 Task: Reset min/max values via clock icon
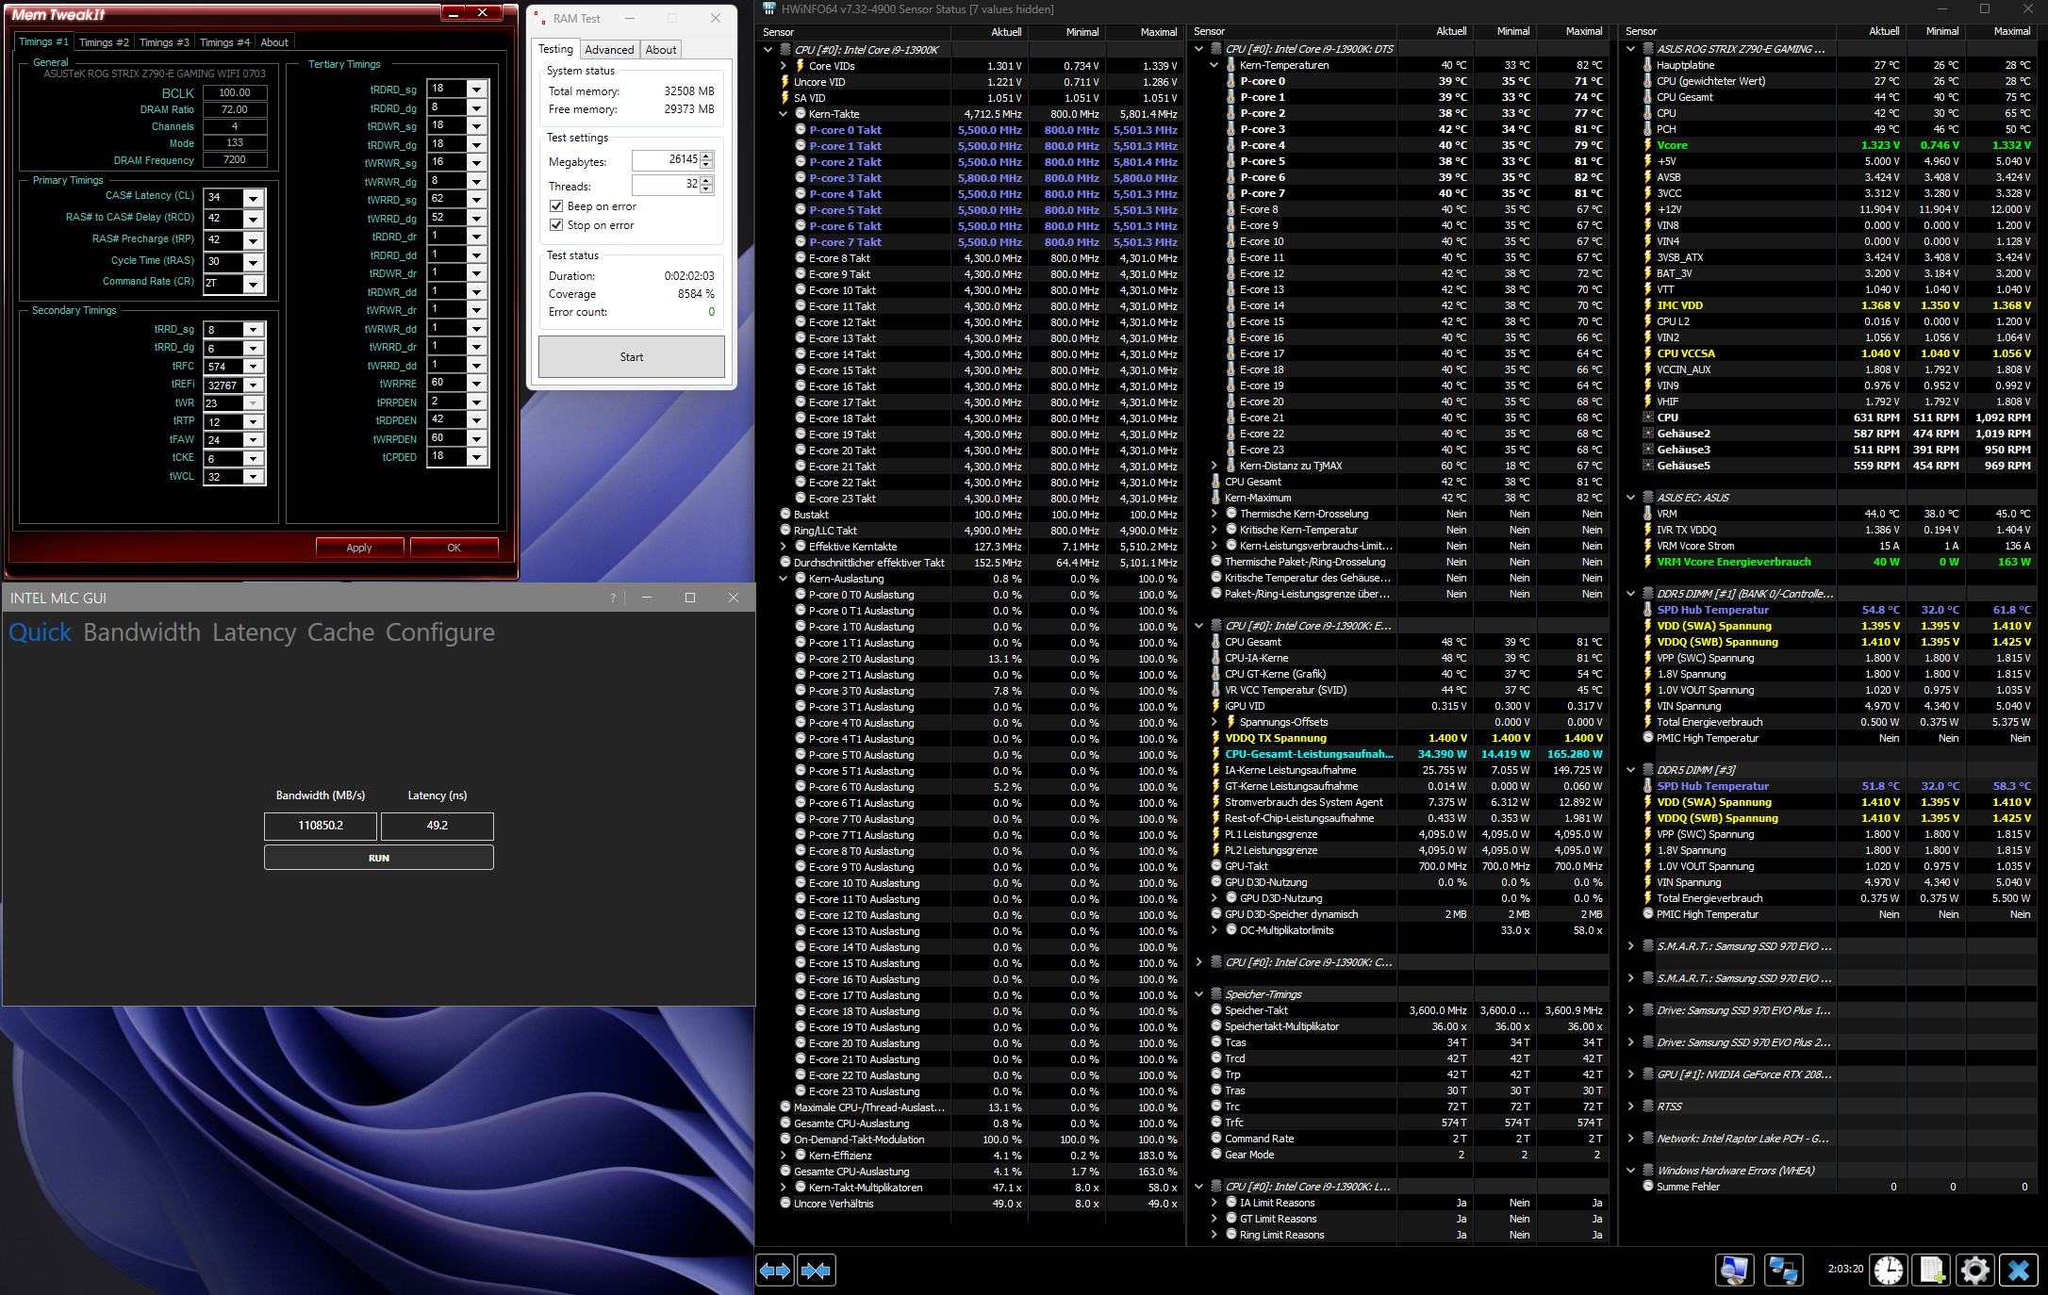tap(1889, 1270)
